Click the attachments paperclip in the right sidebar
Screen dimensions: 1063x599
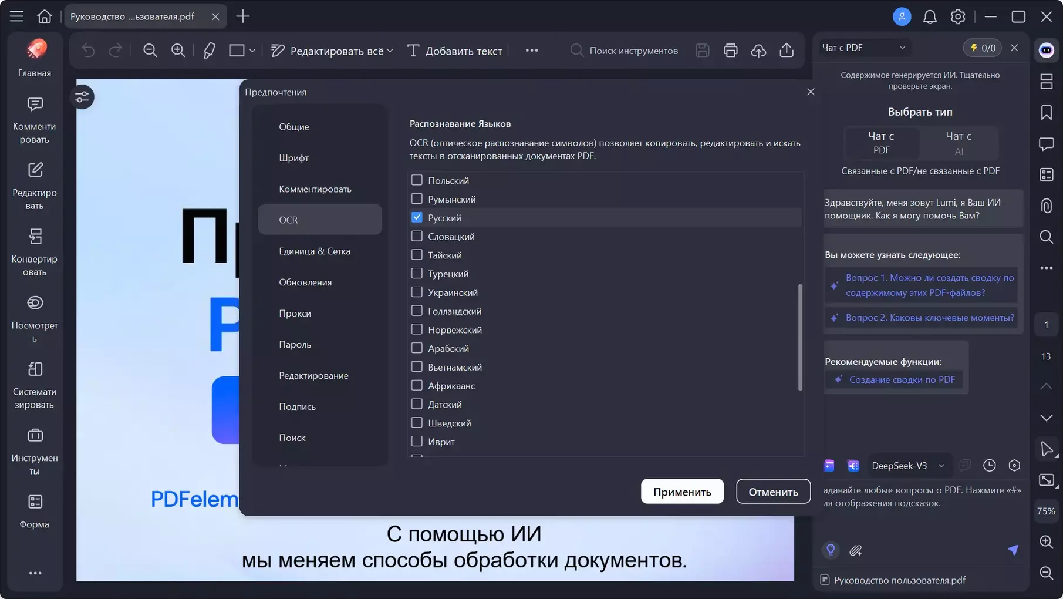pyautogui.click(x=1047, y=206)
